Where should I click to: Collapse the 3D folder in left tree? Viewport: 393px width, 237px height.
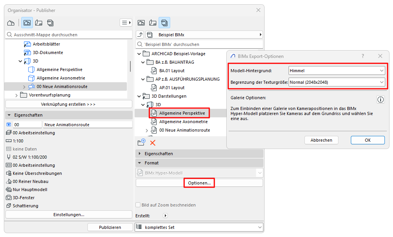[x=20, y=61]
